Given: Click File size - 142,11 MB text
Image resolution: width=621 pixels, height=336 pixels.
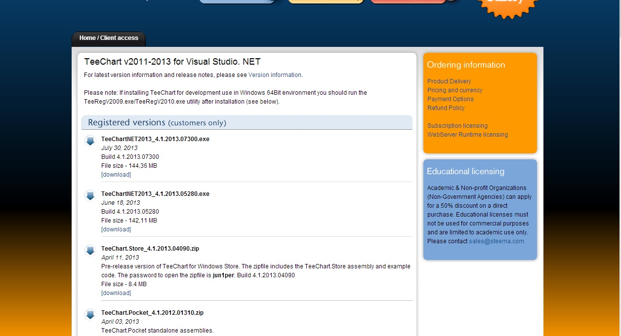Looking at the screenshot, I should [129, 221].
